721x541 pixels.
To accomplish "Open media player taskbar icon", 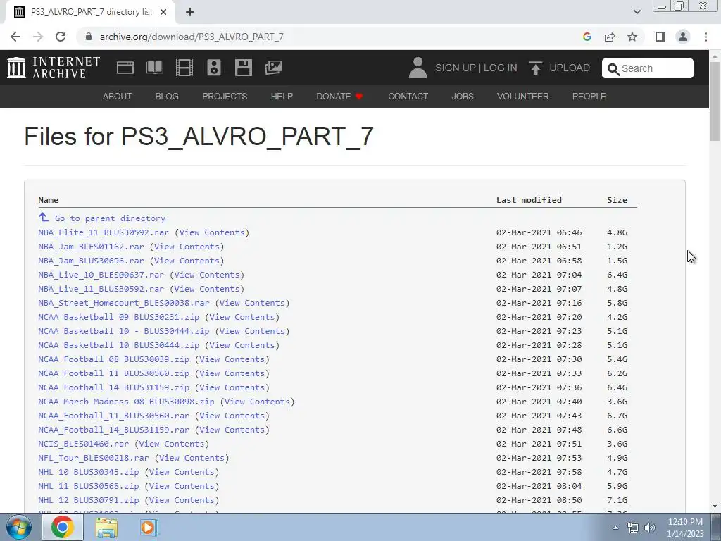I will [149, 527].
